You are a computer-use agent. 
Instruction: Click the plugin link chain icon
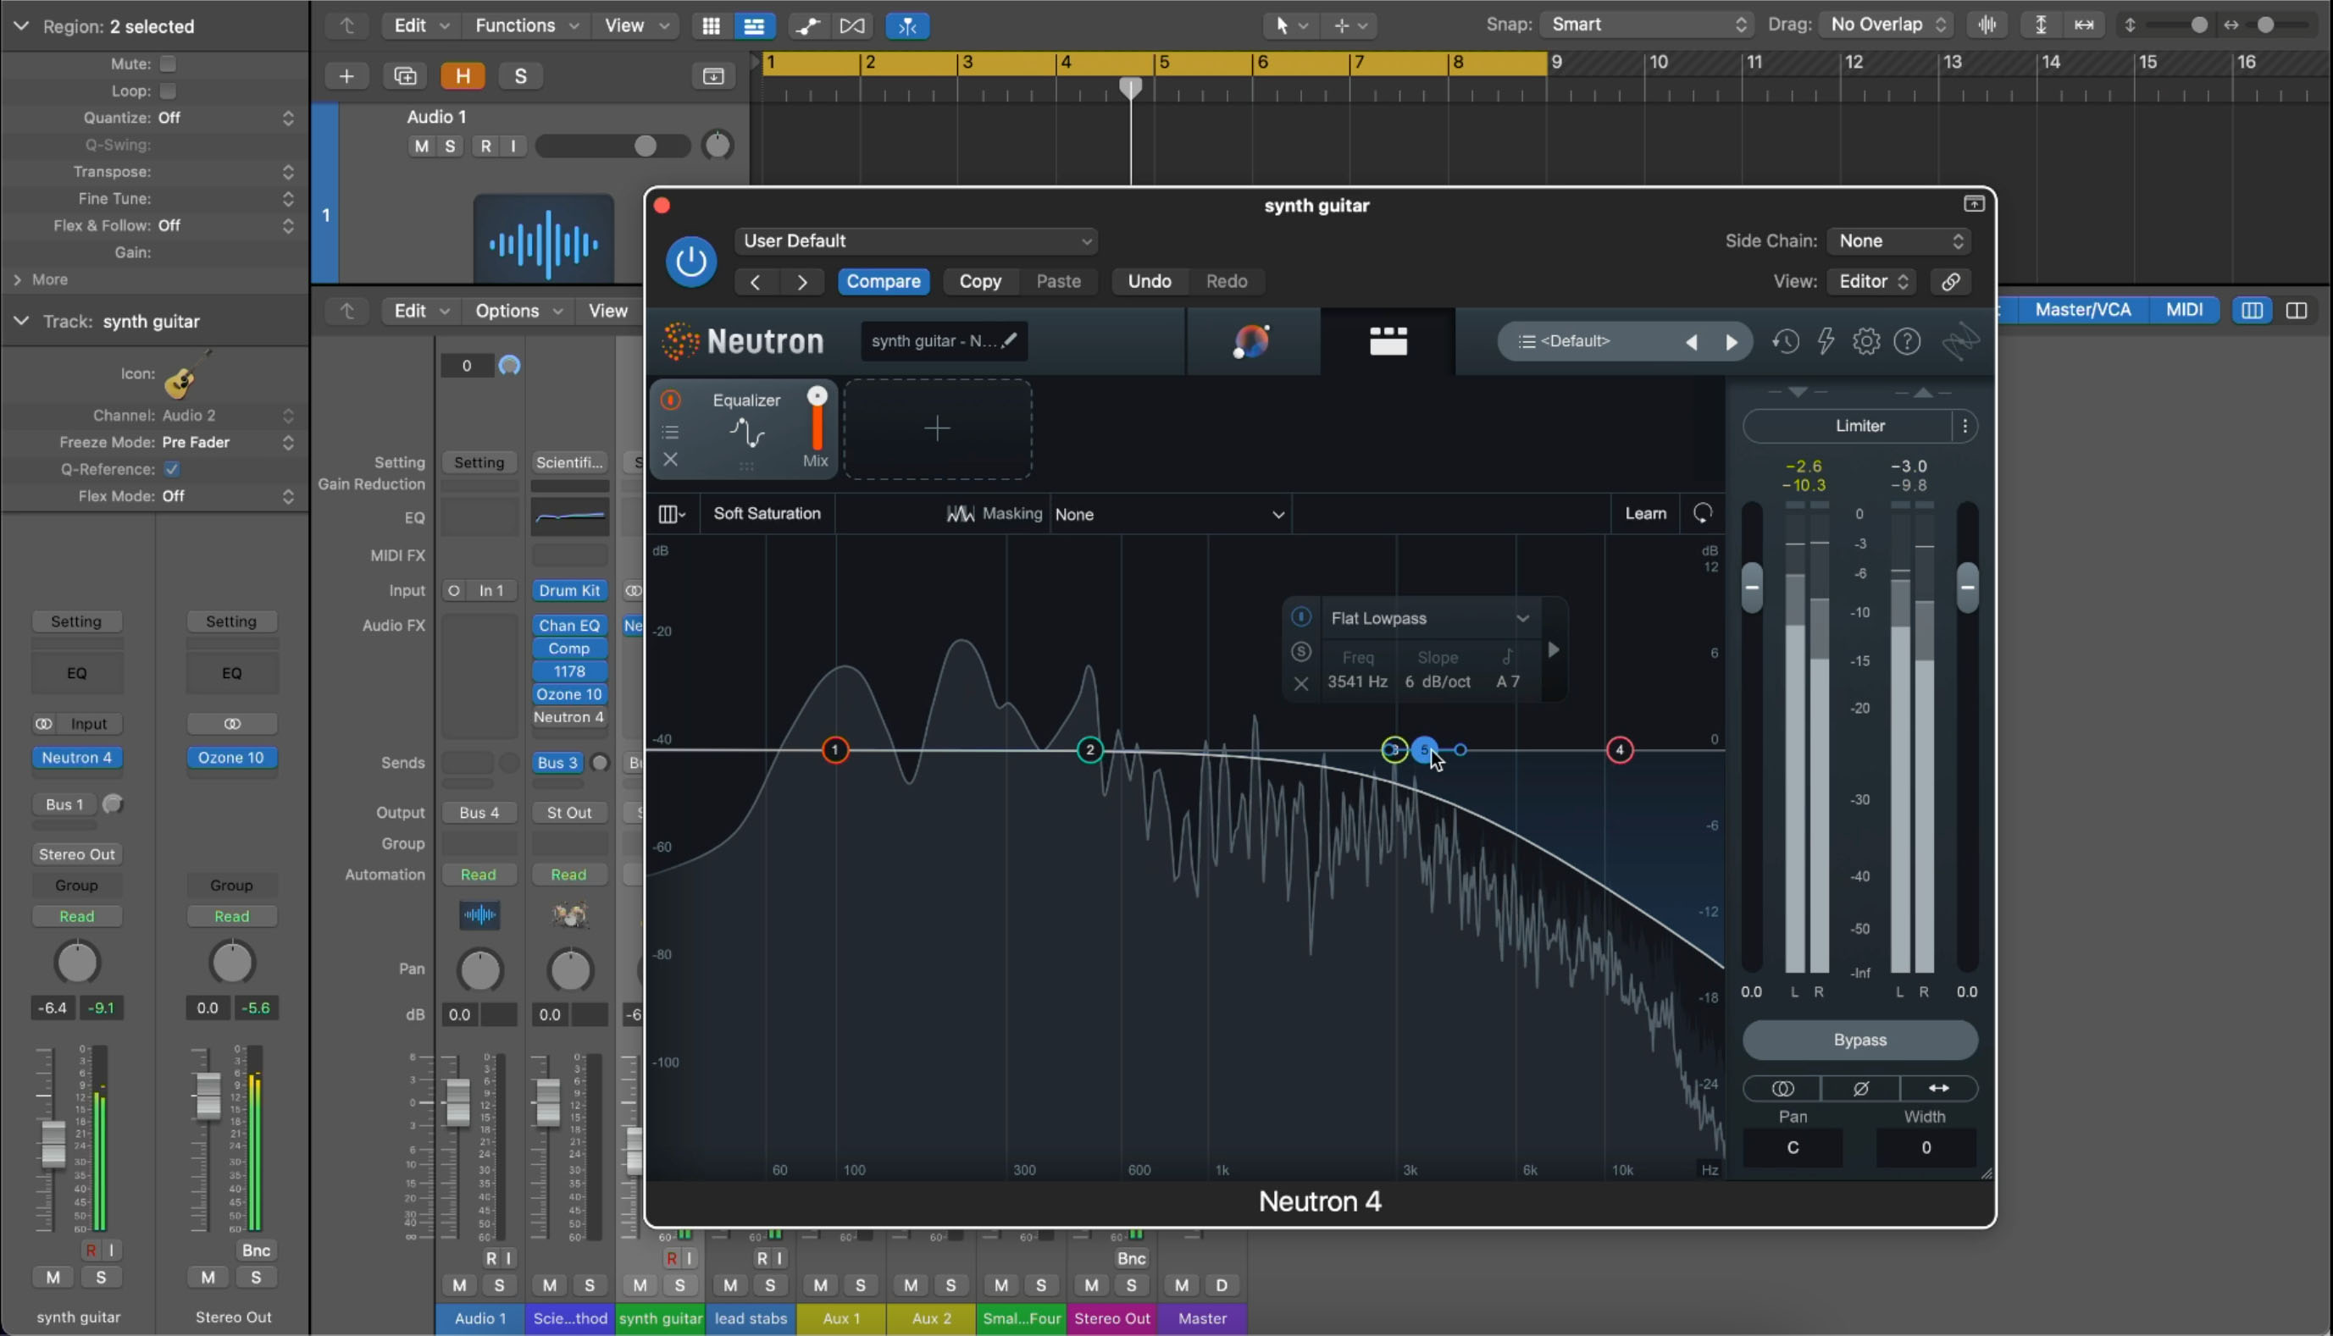(x=1950, y=281)
